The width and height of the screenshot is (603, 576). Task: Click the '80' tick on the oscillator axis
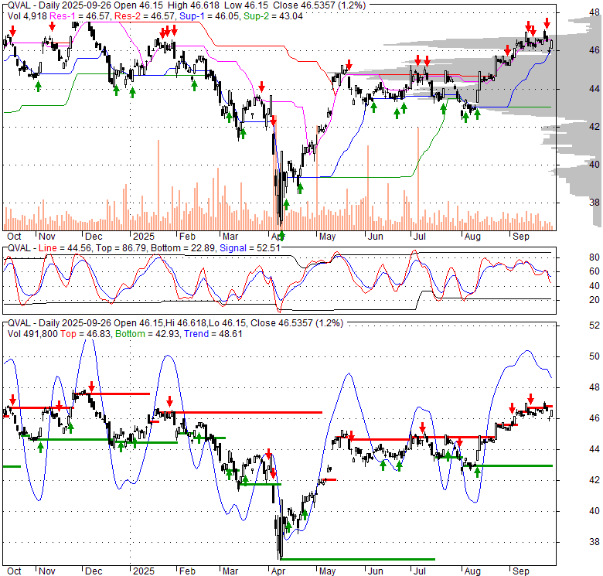pyautogui.click(x=594, y=257)
